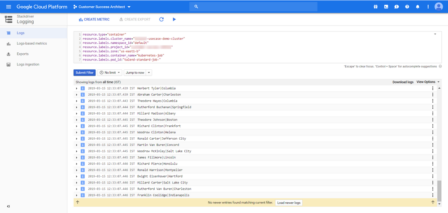This screenshot has height=213, width=448.
Task: Open the Jump to now dropdown
Action: click(x=138, y=72)
